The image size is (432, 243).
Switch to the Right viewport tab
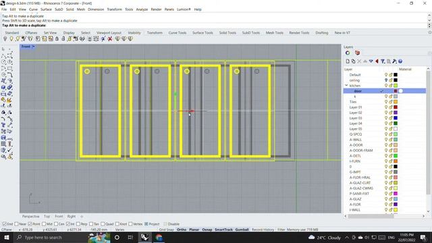72,217
